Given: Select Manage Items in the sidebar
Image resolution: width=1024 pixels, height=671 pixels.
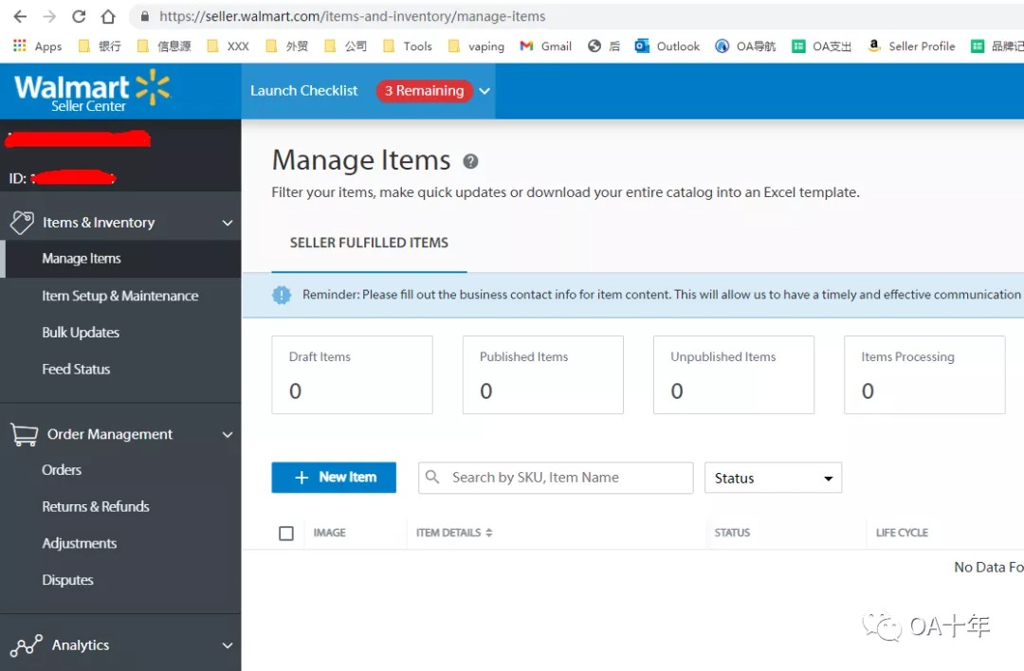Looking at the screenshot, I should pyautogui.click(x=120, y=259).
